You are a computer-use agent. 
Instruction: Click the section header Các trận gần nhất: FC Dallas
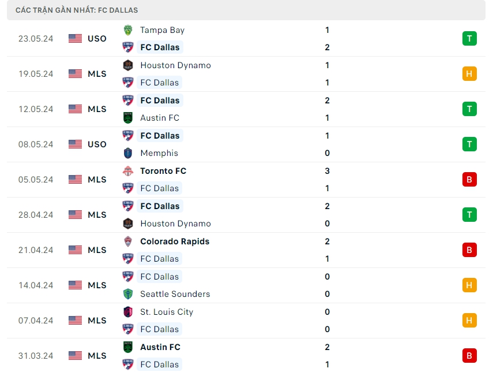click(x=77, y=10)
